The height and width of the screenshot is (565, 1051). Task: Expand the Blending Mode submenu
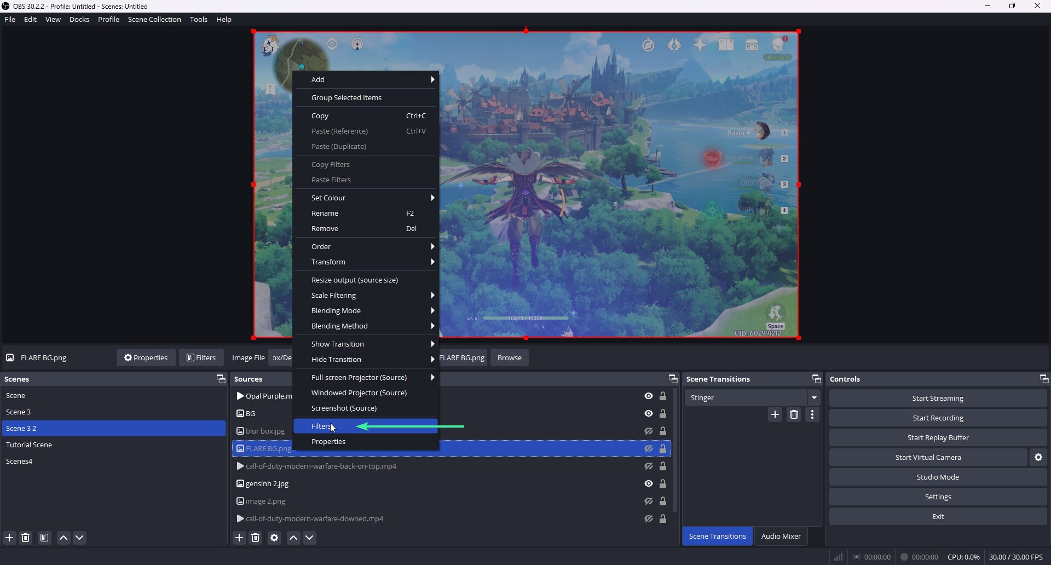(x=366, y=310)
